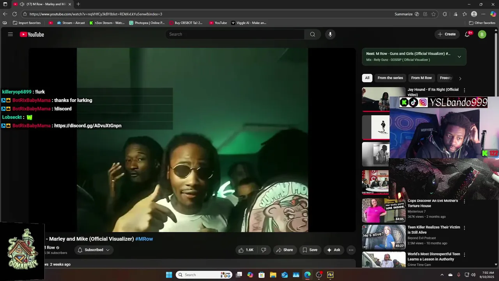Open Edge profile avatar
This screenshot has height=281, width=499.
tap(474, 14)
